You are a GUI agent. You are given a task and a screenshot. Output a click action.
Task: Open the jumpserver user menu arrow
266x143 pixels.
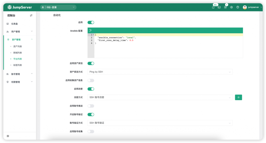pos(261,7)
